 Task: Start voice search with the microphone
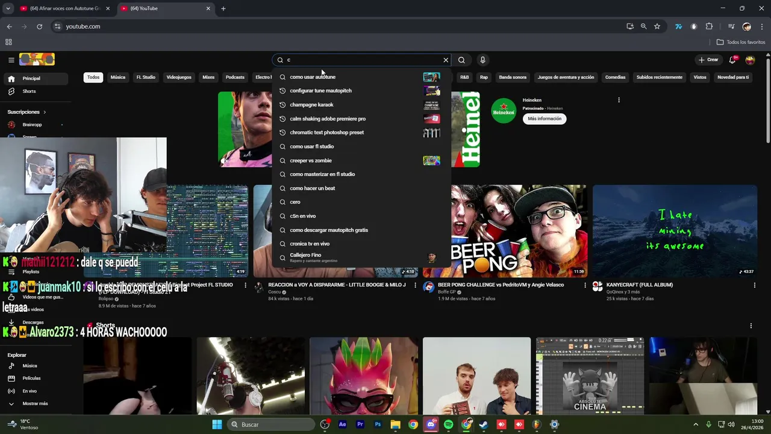[482, 60]
